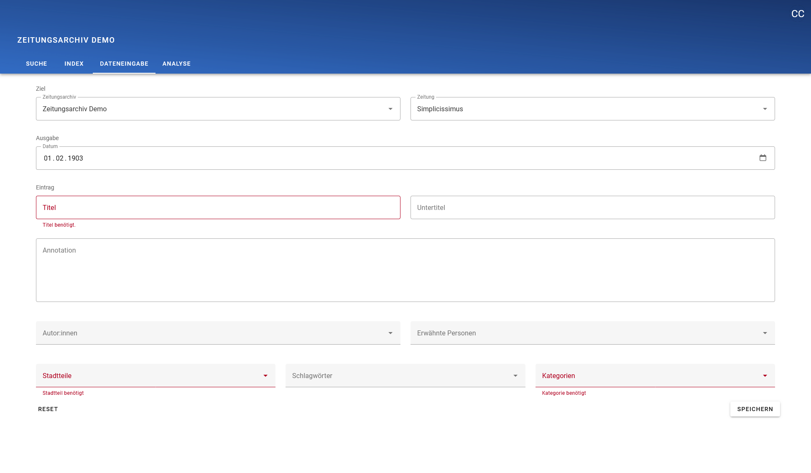Viewport: 811px width, 473px height.
Task: Open the Erwähnte Personen selector arrow
Action: point(765,333)
